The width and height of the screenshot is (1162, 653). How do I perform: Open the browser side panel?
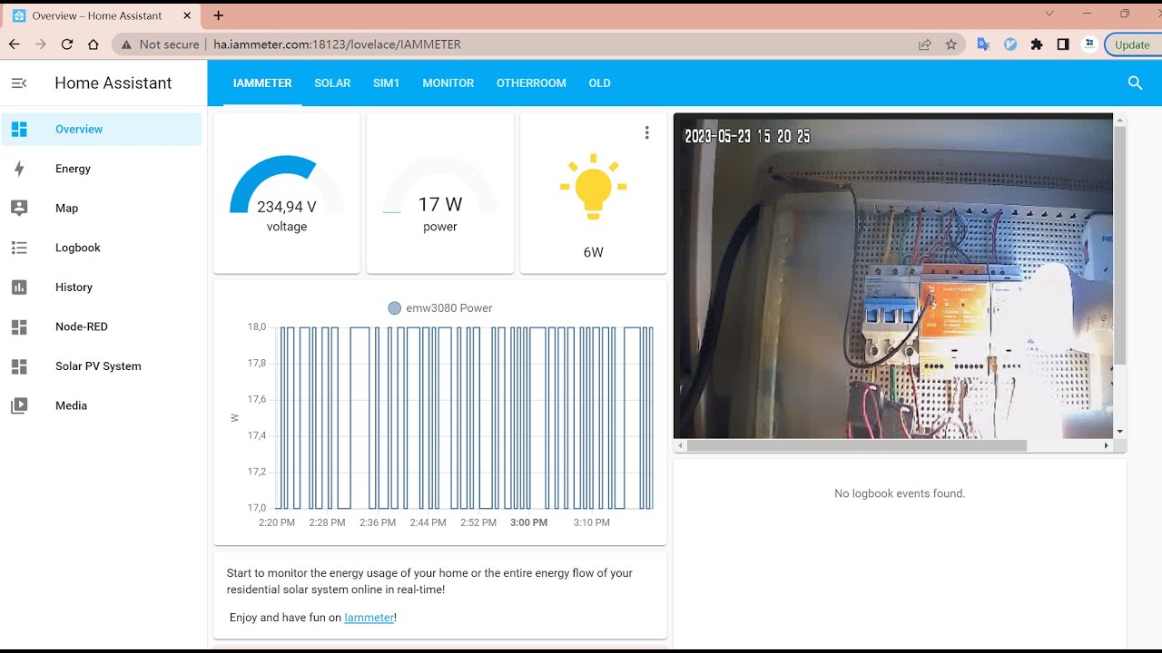click(x=1063, y=44)
